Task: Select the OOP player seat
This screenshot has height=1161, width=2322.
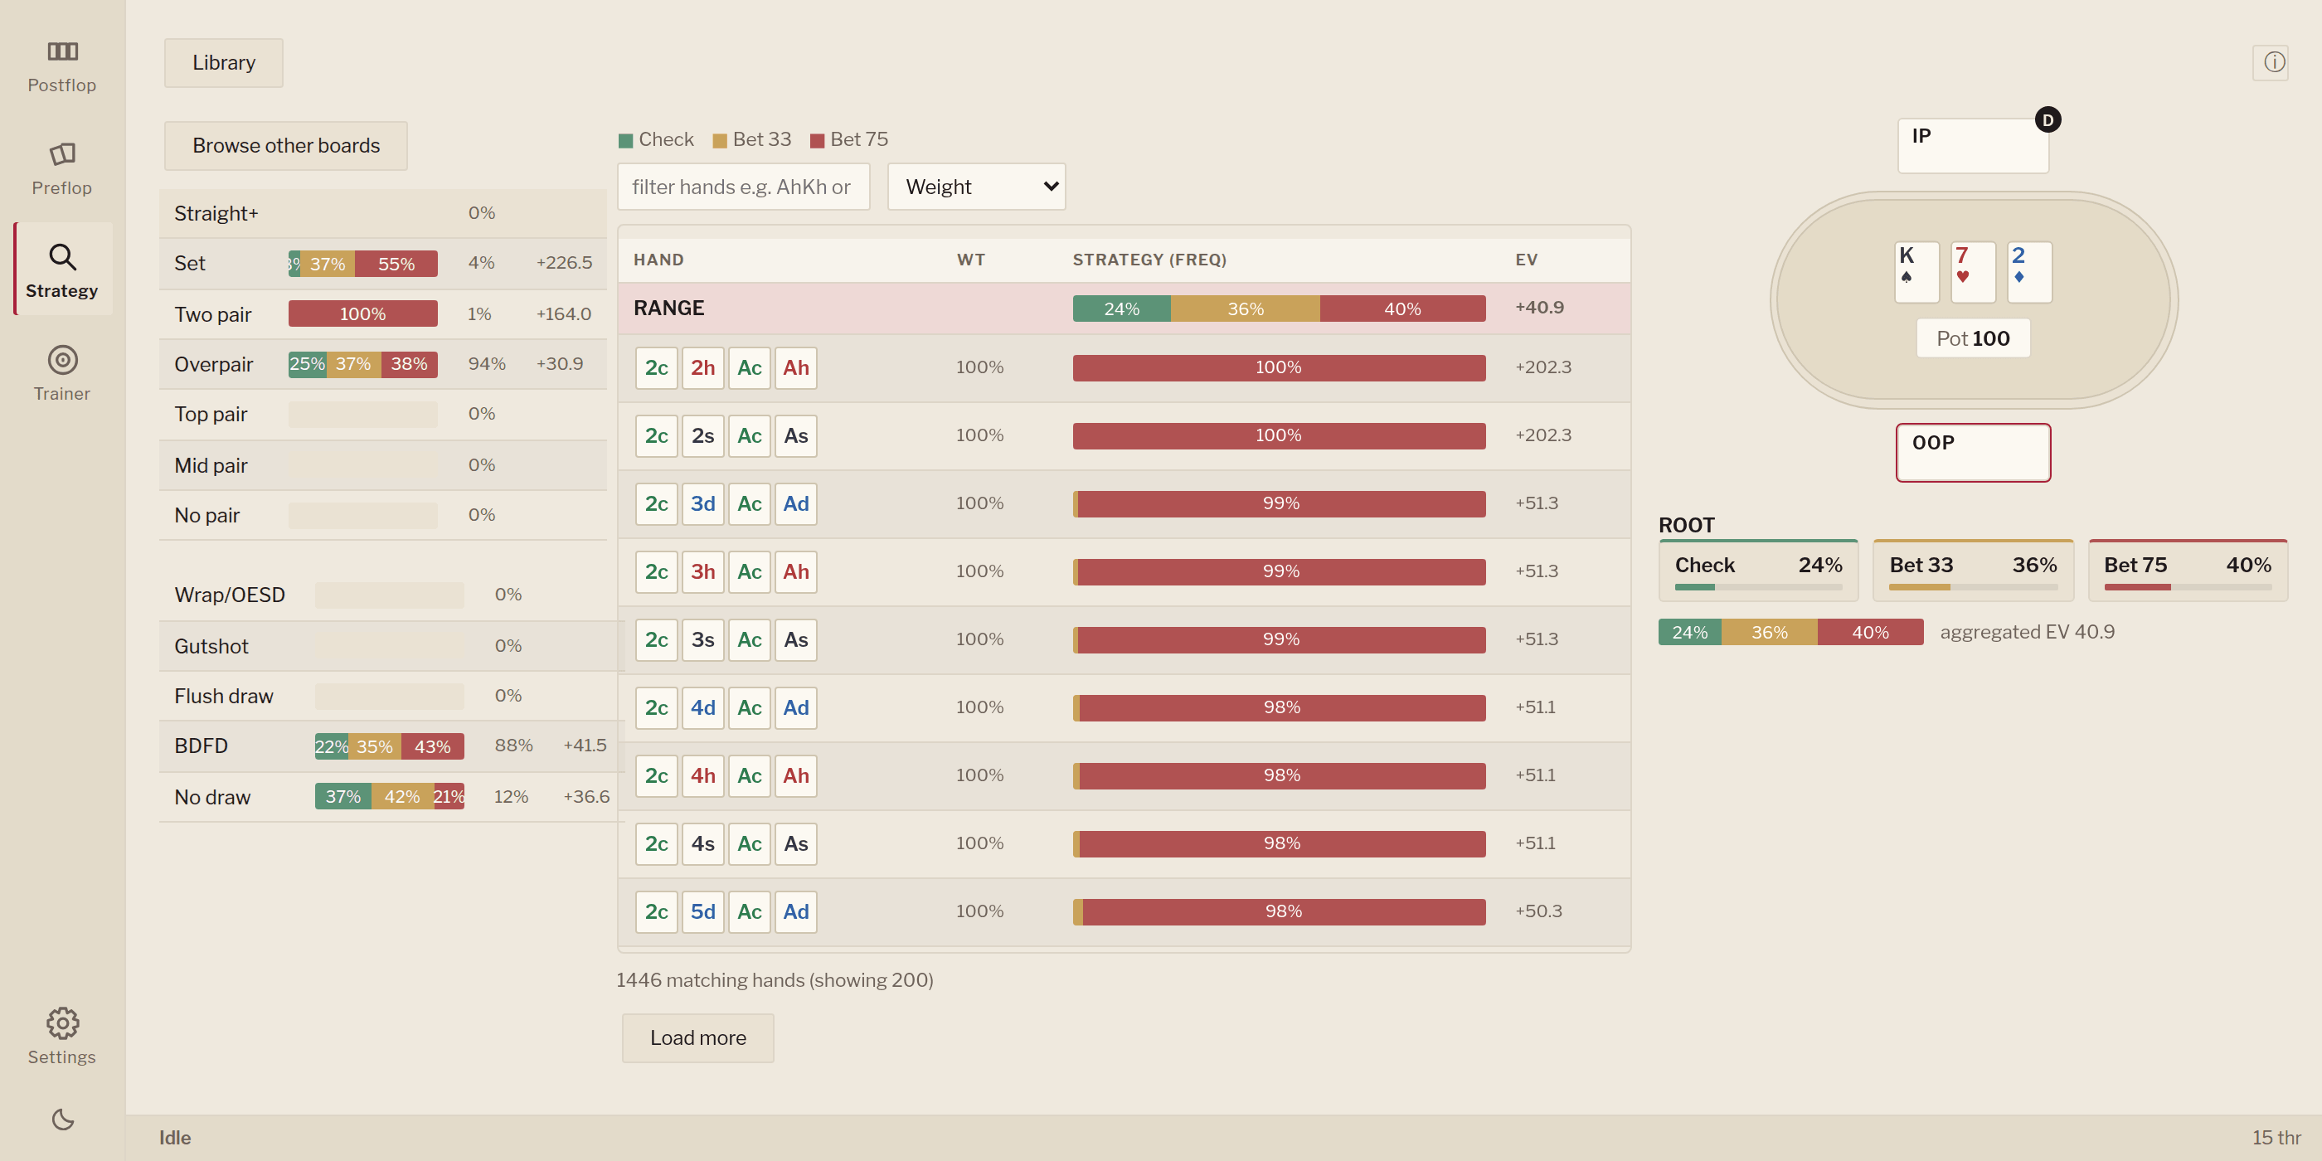Action: coord(1973,453)
